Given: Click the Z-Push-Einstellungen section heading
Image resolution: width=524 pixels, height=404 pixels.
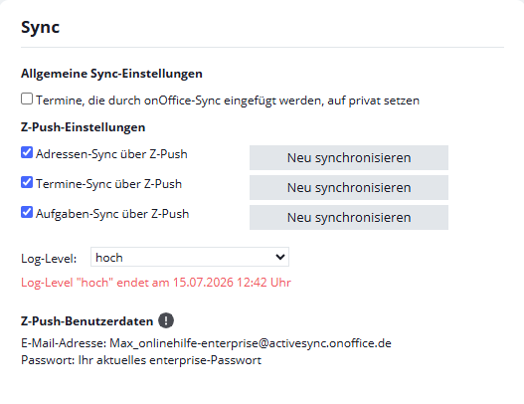Looking at the screenshot, I should pos(83,127).
